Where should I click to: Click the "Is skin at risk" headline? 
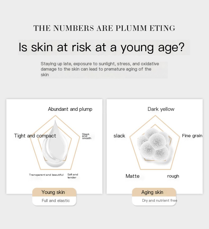click(x=101, y=47)
